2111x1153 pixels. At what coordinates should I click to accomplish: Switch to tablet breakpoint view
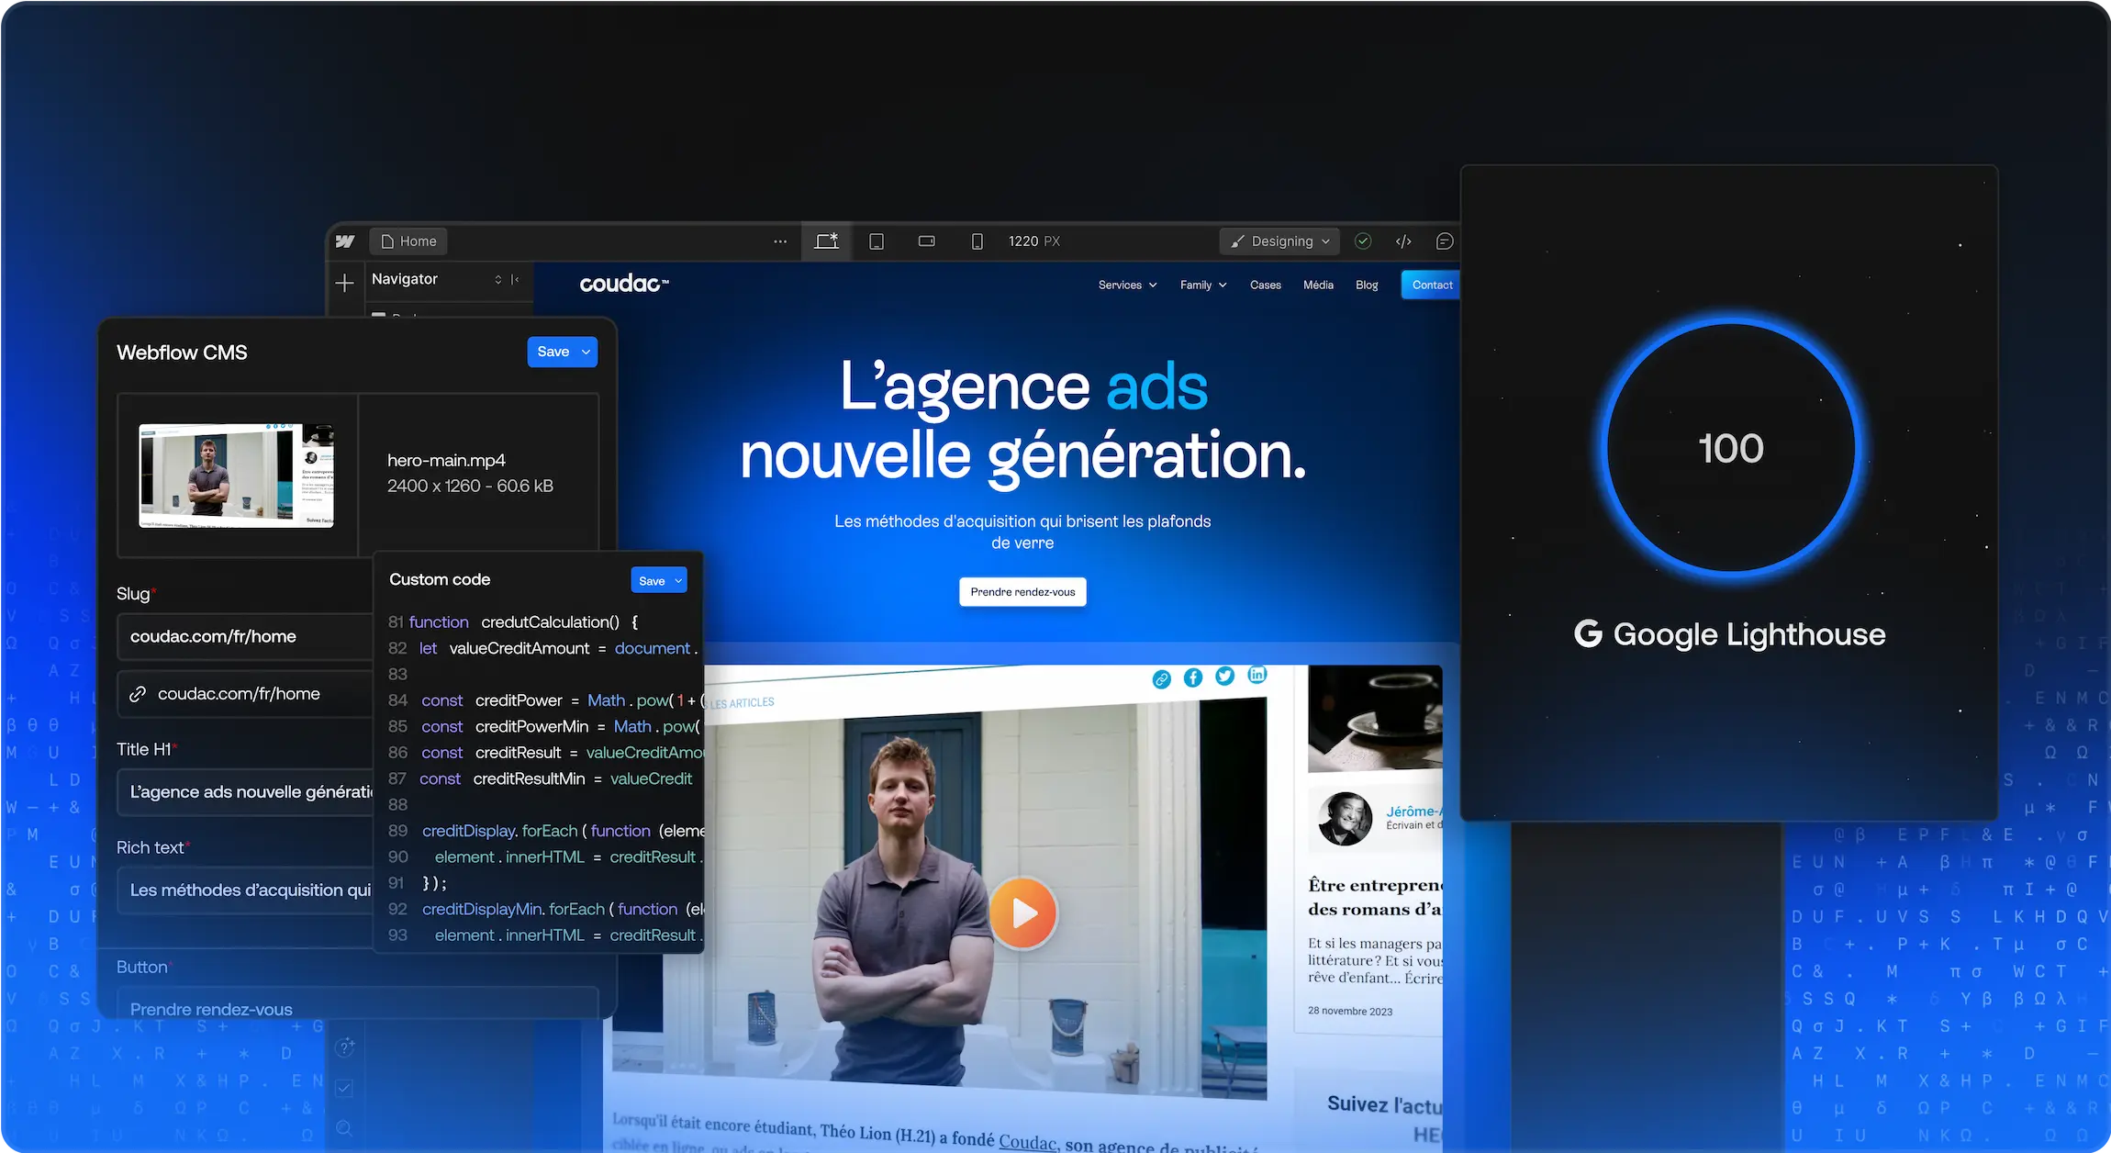click(x=877, y=241)
